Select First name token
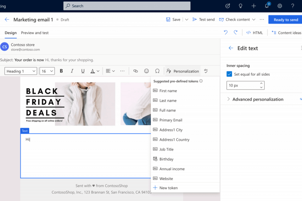 click(168, 91)
